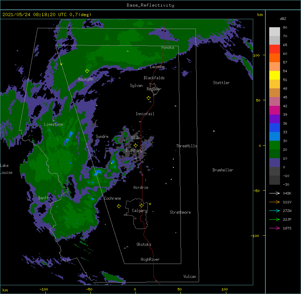This screenshot has height=294, width=301.
Task: Click the Okotoks label
Action: (144, 244)
